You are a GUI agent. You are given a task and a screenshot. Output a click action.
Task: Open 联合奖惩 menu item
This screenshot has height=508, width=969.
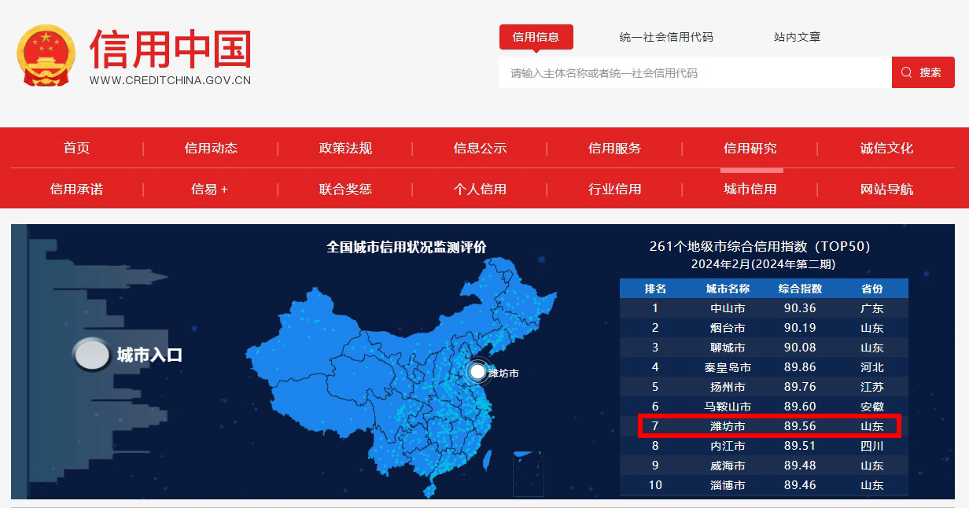tap(345, 189)
